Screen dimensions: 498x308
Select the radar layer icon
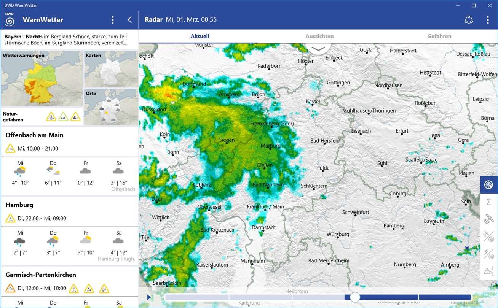[x=489, y=185]
